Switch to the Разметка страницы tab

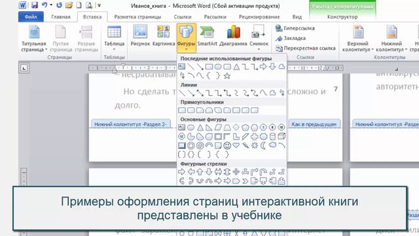(137, 17)
